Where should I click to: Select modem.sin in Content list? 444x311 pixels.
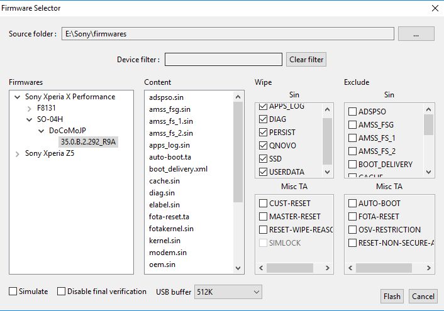click(x=167, y=253)
